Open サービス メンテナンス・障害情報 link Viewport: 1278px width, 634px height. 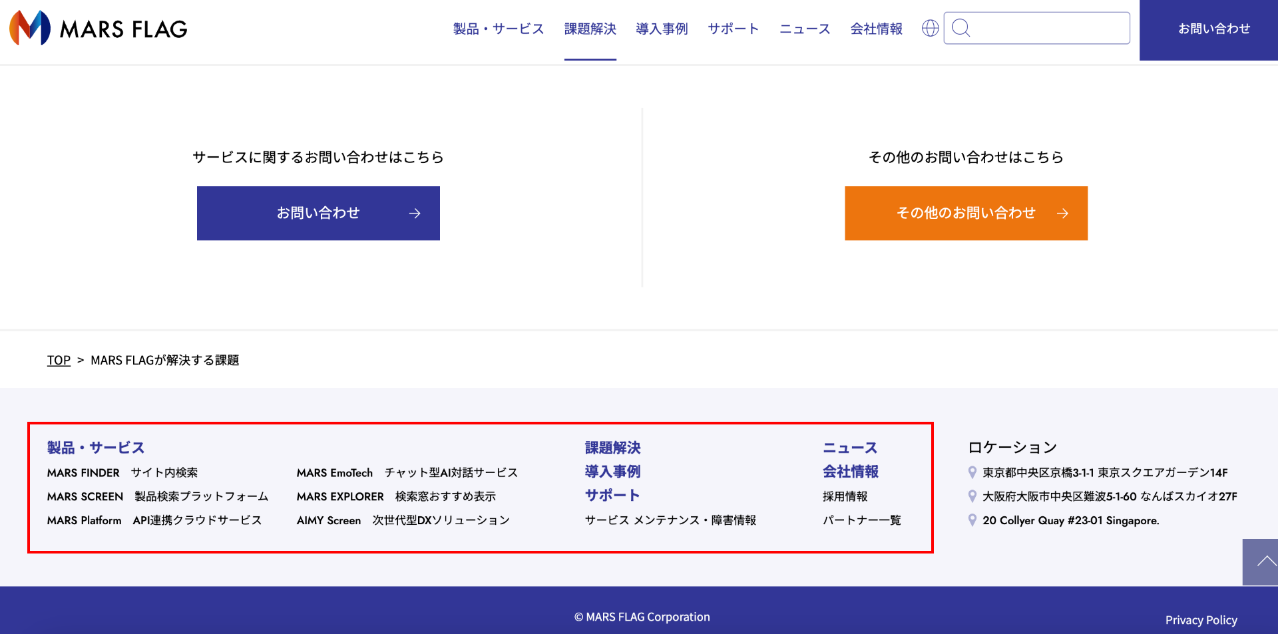[671, 520]
